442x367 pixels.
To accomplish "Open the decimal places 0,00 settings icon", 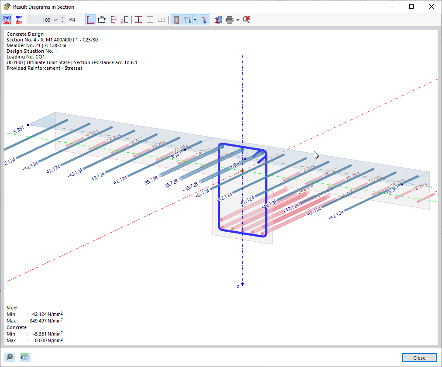I will [25, 357].
